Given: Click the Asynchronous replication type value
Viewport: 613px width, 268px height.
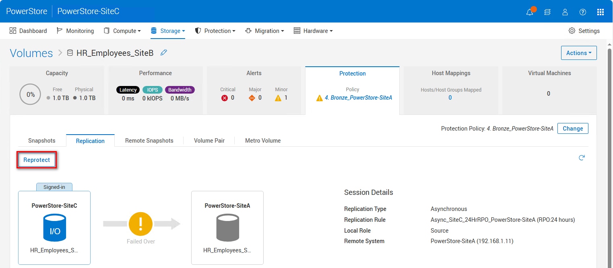Looking at the screenshot, I should [449, 209].
